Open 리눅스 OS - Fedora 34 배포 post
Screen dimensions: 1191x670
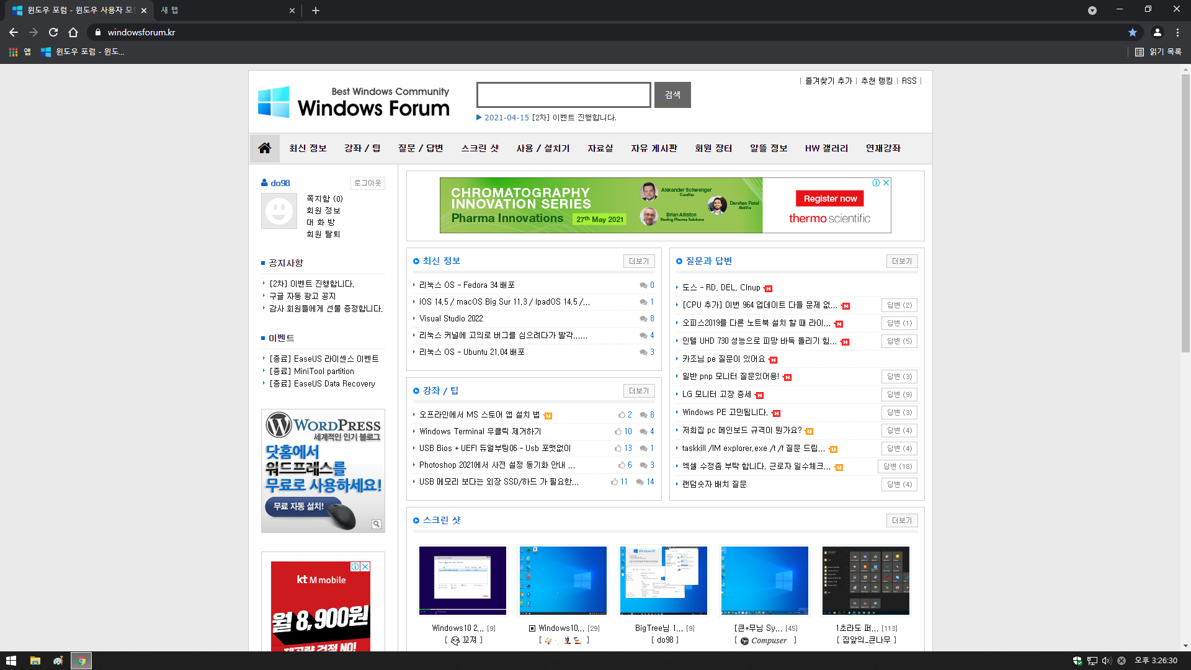[467, 285]
